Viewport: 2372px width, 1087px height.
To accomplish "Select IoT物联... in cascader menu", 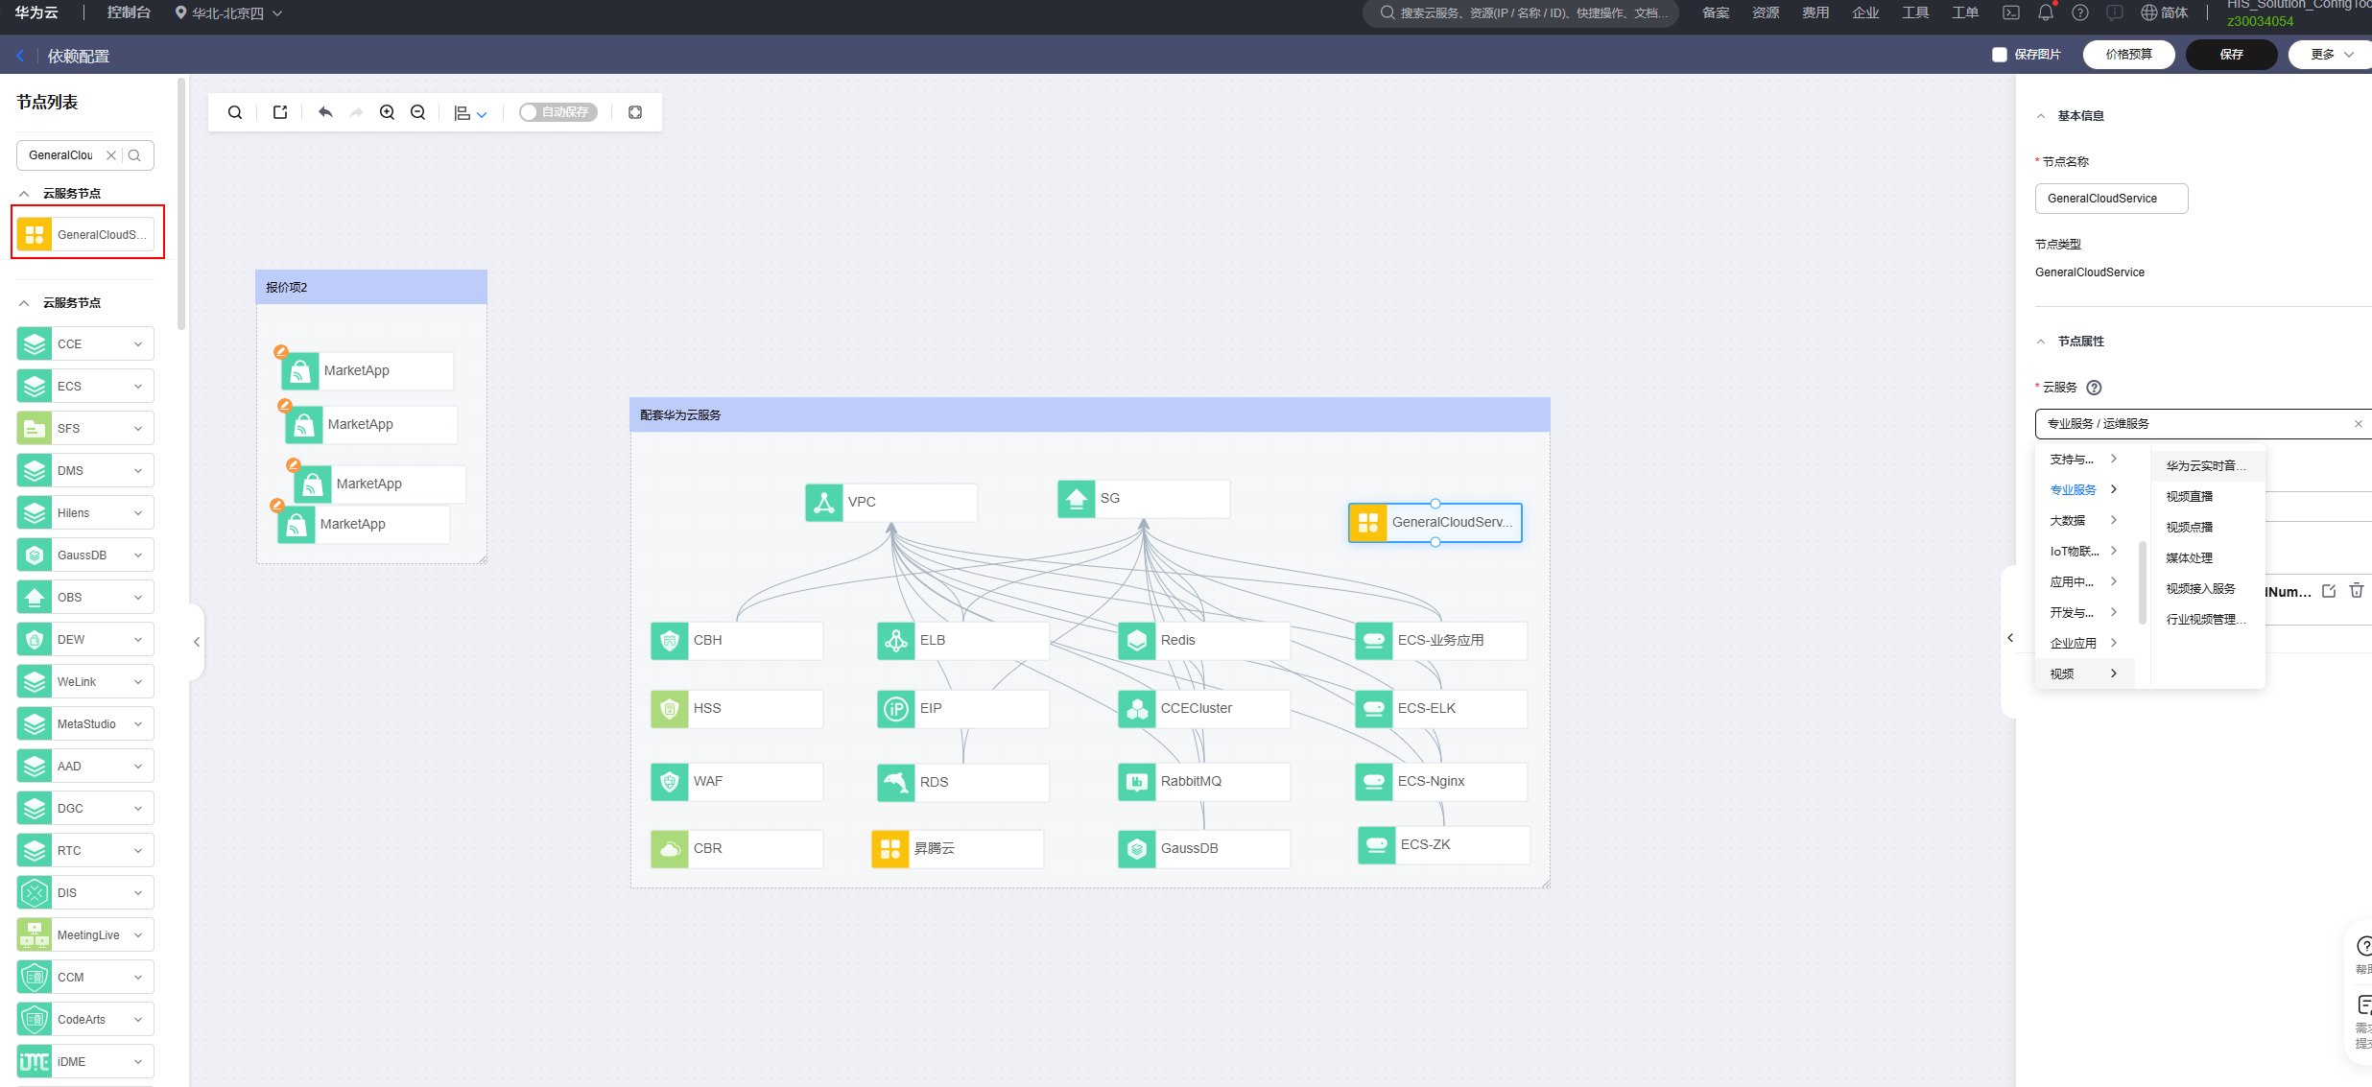I will [x=2084, y=552].
